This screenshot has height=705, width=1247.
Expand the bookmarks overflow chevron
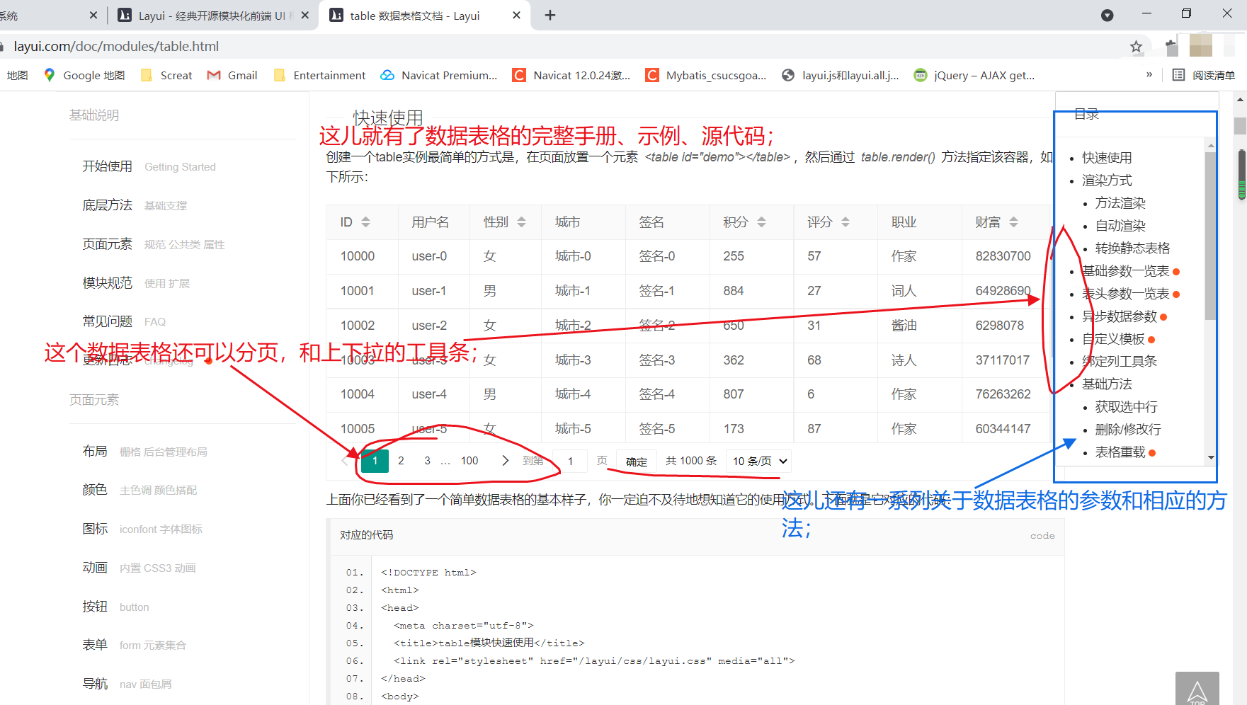pyautogui.click(x=1149, y=75)
